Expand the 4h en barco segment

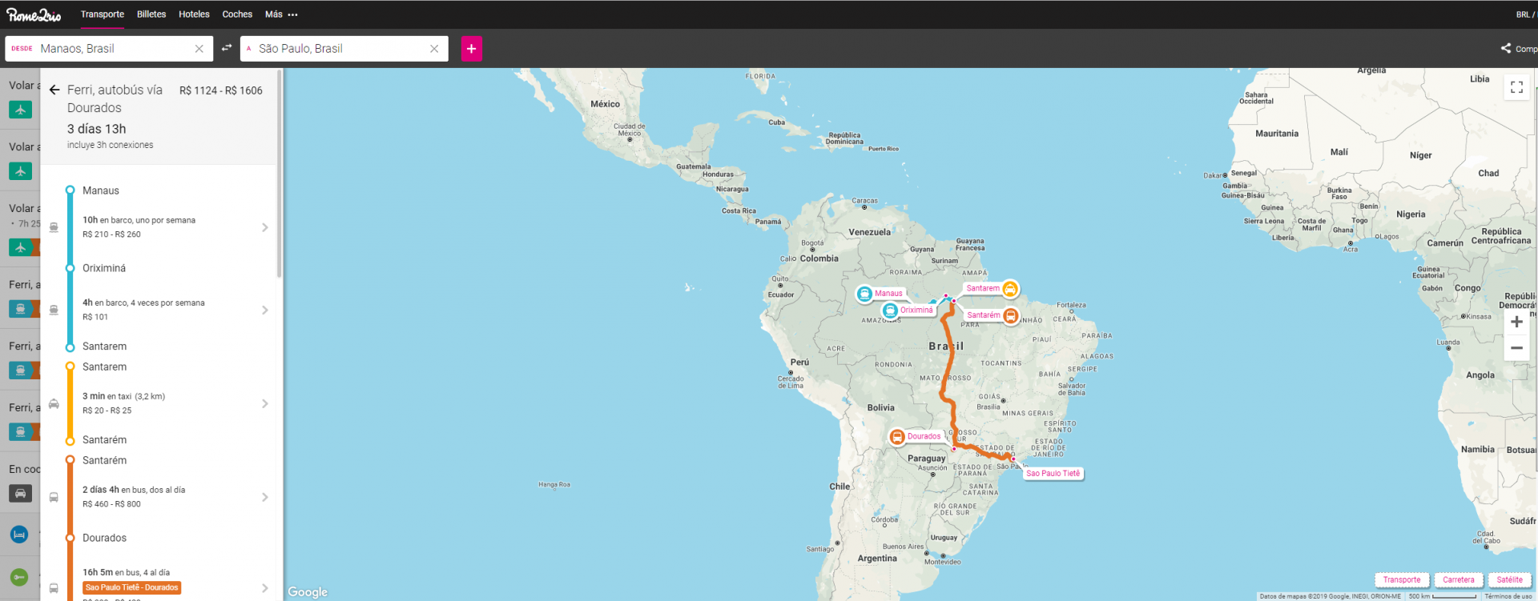point(159,310)
